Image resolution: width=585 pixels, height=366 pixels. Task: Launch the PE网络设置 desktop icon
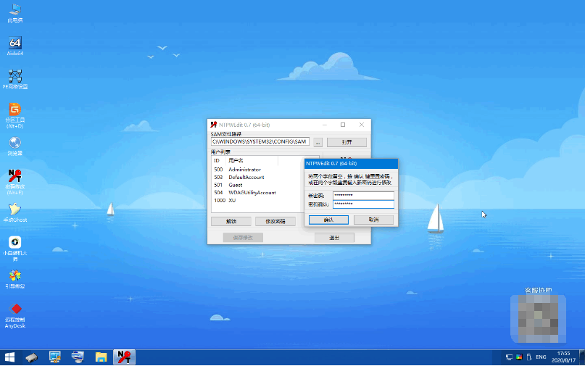[14, 76]
